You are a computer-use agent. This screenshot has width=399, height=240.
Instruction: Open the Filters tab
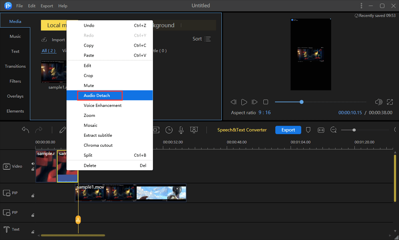pyautogui.click(x=15, y=81)
